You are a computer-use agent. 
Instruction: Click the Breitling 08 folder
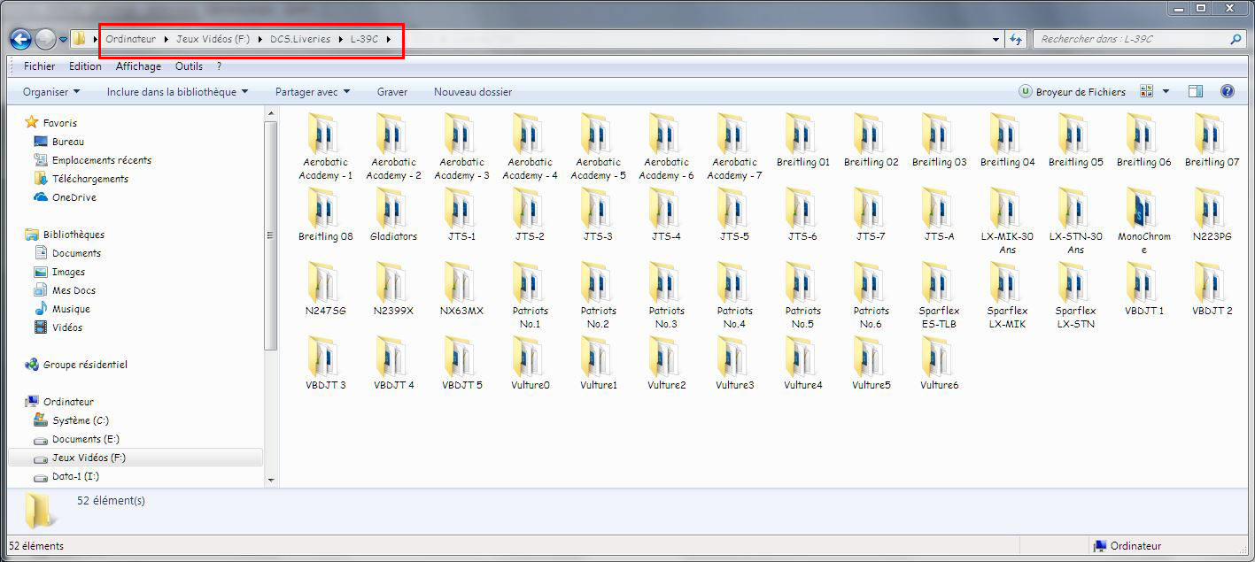coord(326,214)
